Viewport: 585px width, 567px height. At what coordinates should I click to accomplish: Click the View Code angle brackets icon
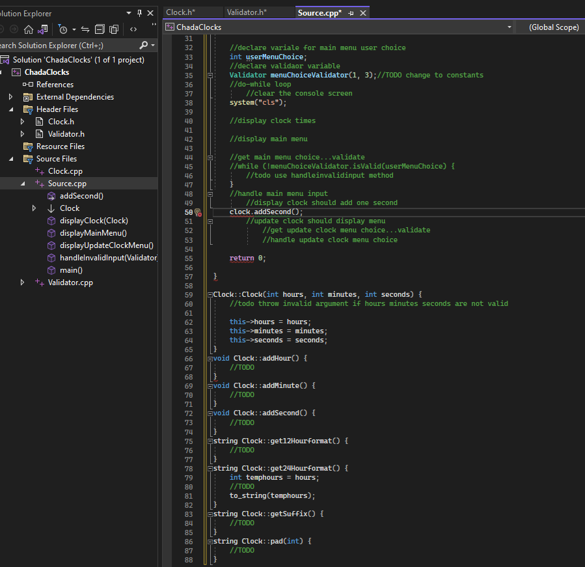pos(133,29)
